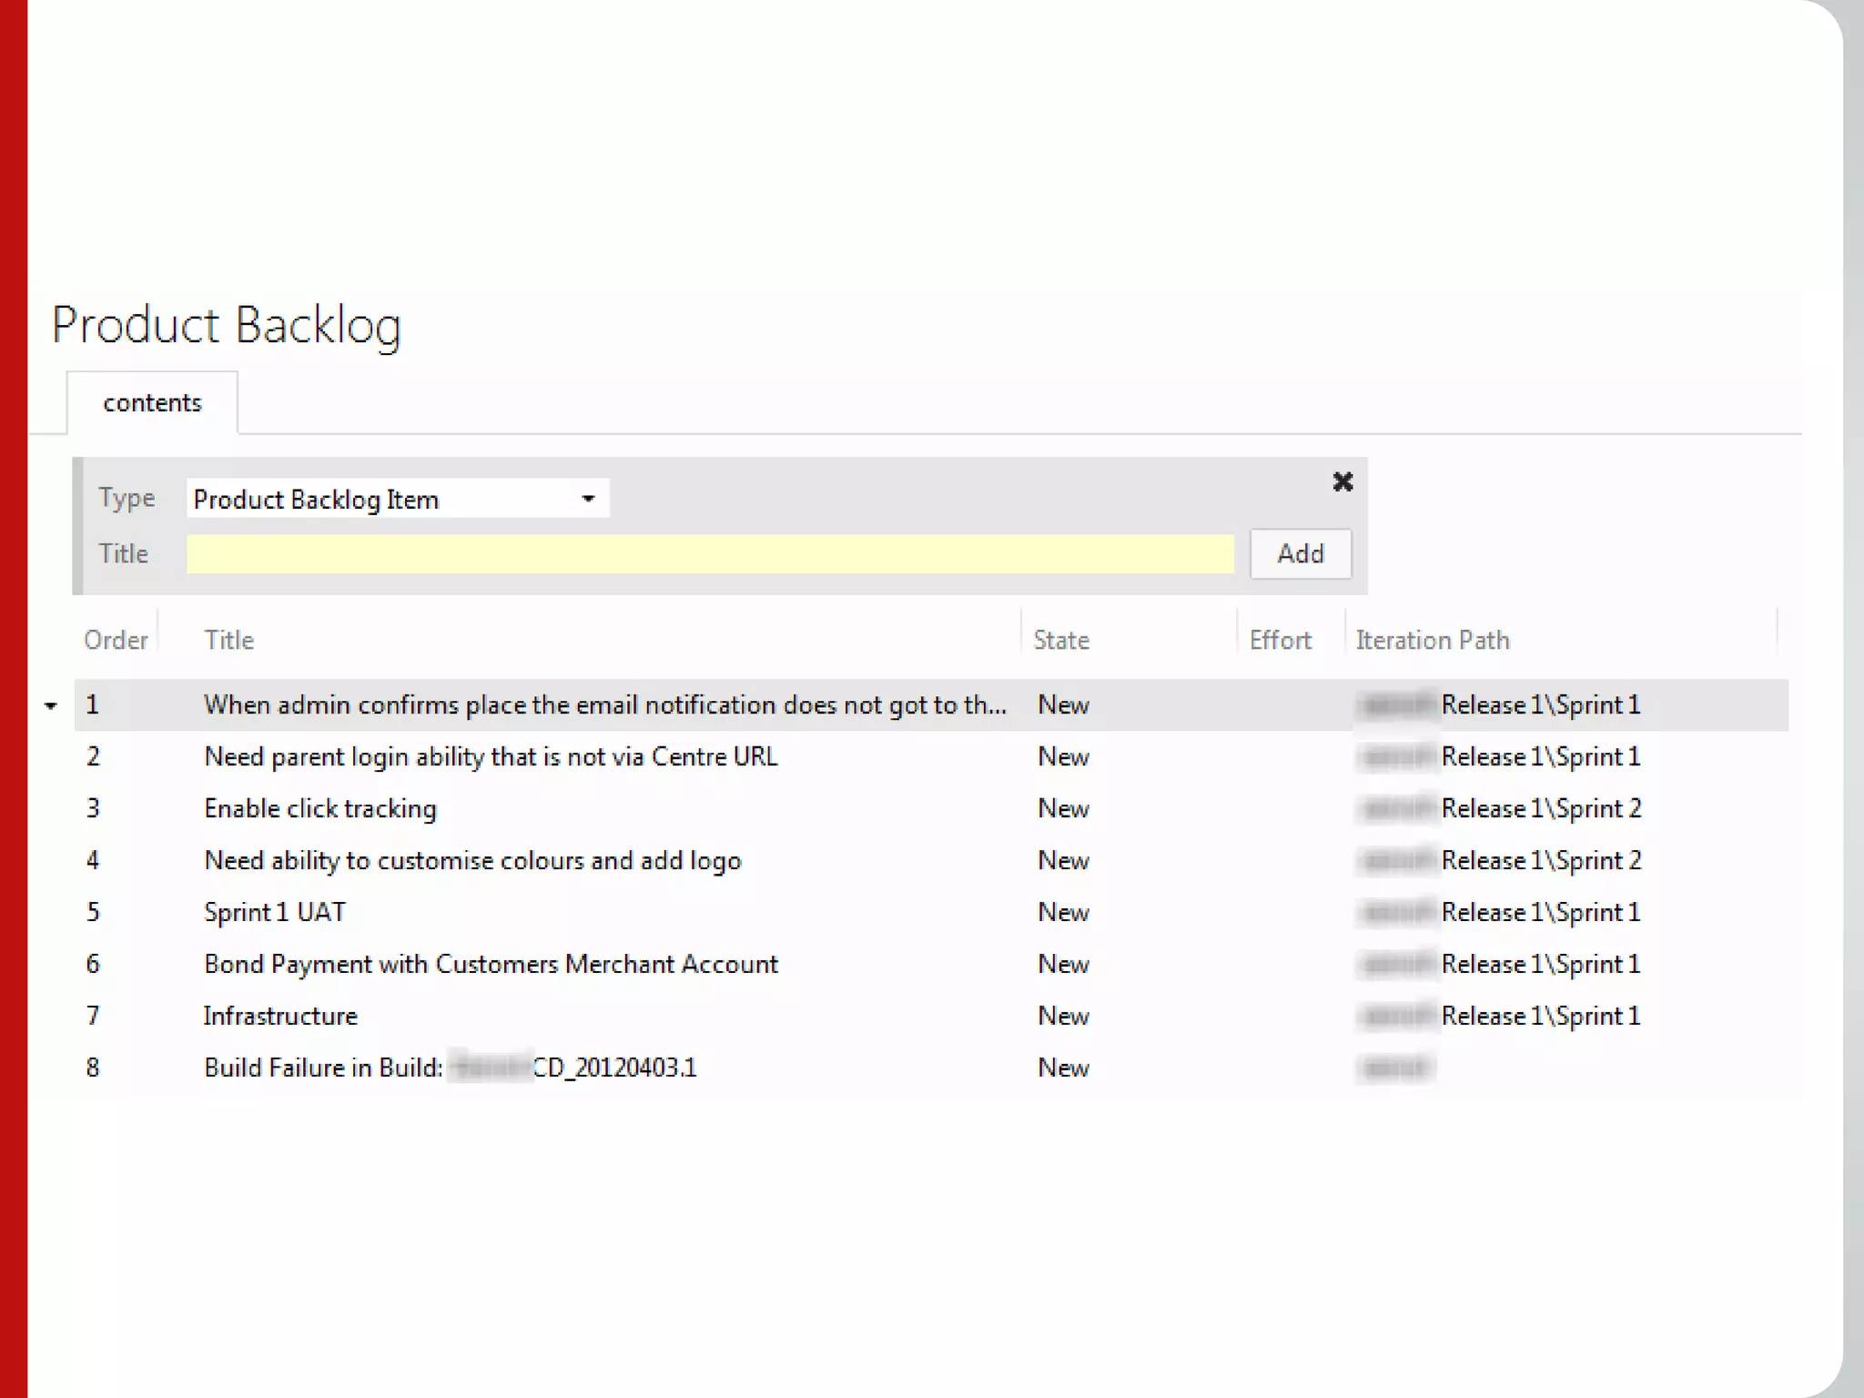Select the customise colours and logo item
Image resolution: width=1864 pixels, height=1398 pixels.
tap(472, 861)
